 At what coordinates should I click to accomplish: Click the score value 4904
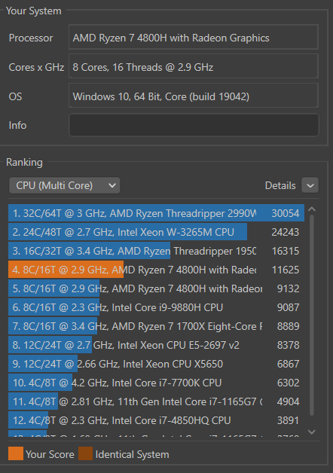point(288,401)
